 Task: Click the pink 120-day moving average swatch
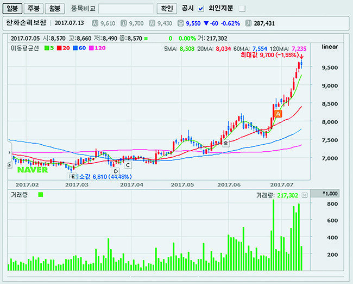pos(91,48)
